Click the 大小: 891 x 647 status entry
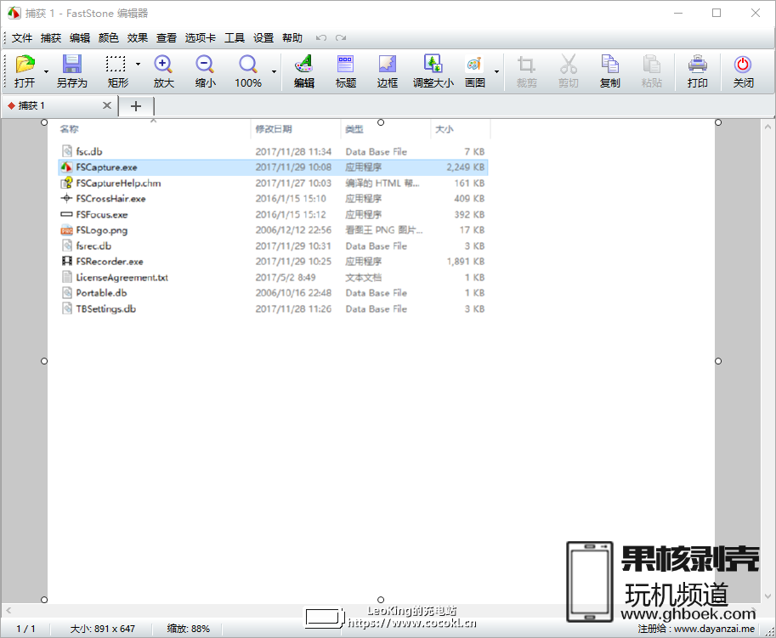This screenshot has height=638, width=776. coord(103,629)
